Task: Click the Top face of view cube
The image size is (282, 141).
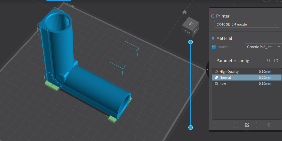Action: pos(190,23)
